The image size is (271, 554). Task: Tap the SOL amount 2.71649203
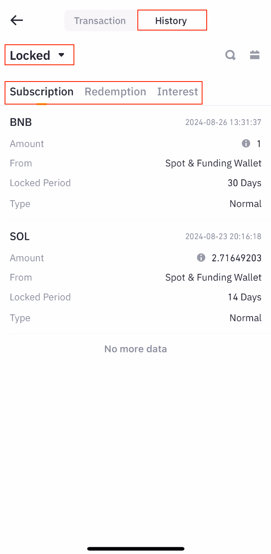[x=236, y=258]
